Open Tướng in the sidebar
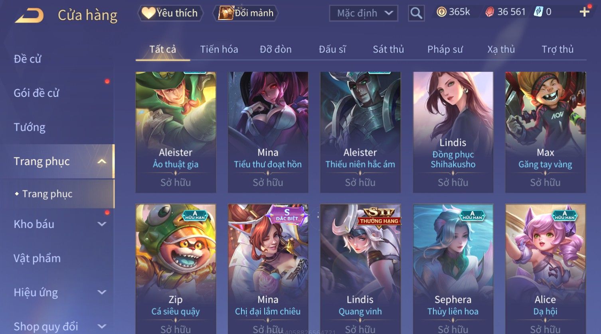The height and width of the screenshot is (334, 601). coord(30,127)
